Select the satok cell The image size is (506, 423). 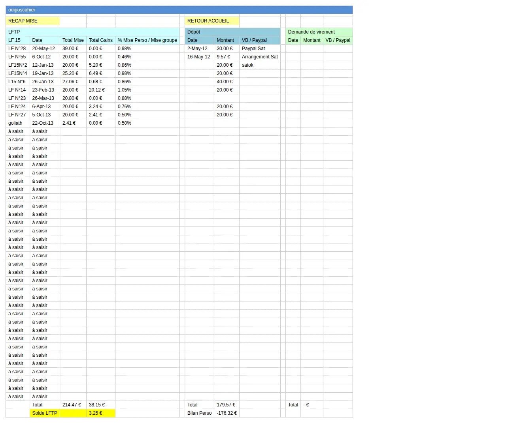point(260,65)
